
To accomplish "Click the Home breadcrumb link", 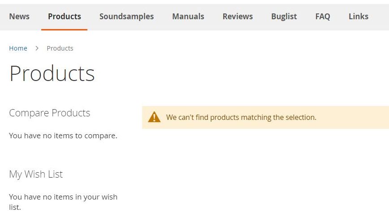I will tap(18, 48).
